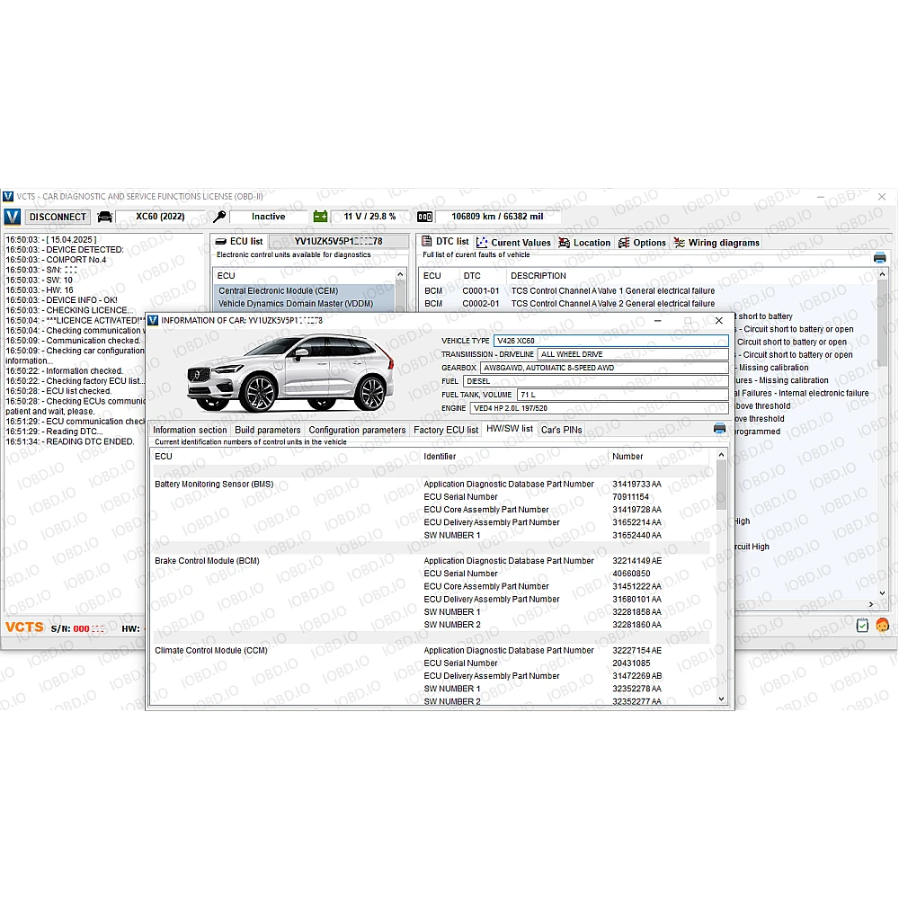Select Central Electronic Module (CEM) row
The height and width of the screenshot is (899, 899).
pyautogui.click(x=304, y=290)
